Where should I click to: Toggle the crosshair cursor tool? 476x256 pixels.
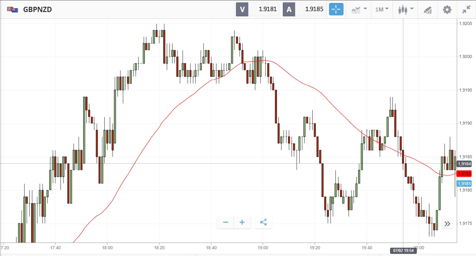pos(336,10)
